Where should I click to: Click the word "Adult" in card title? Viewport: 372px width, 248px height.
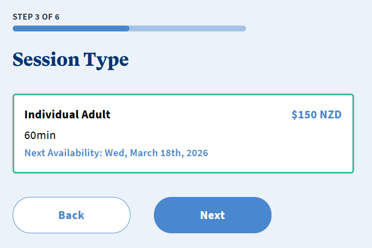tap(96, 115)
